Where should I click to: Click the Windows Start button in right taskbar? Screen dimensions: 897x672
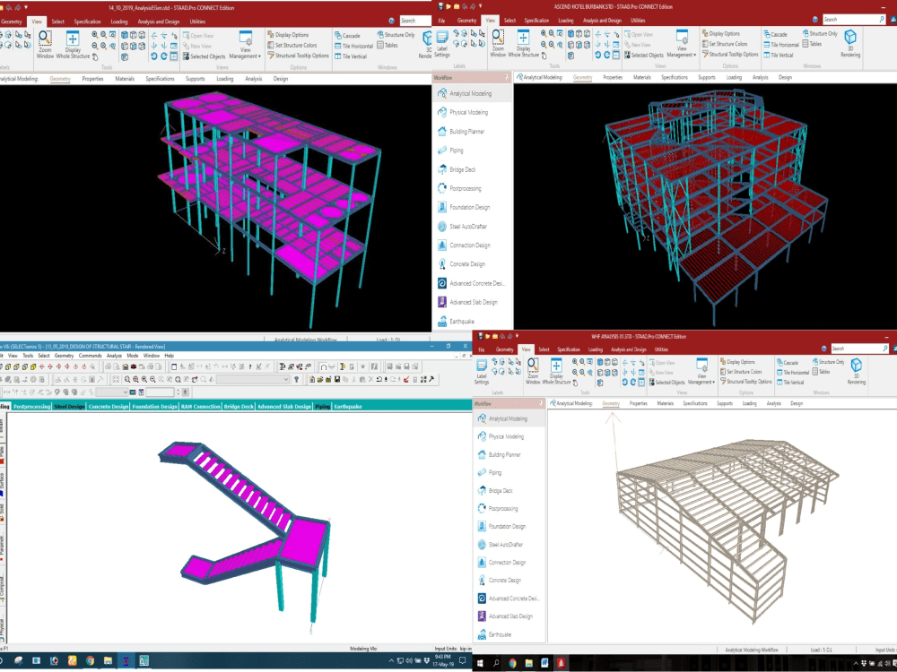[x=480, y=663]
